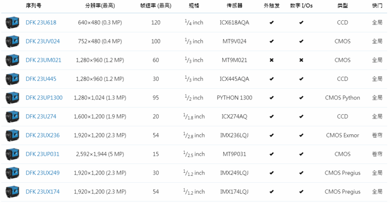Click the DFK 23UX236 camera image
The width and height of the screenshot is (390, 203).
[12, 135]
